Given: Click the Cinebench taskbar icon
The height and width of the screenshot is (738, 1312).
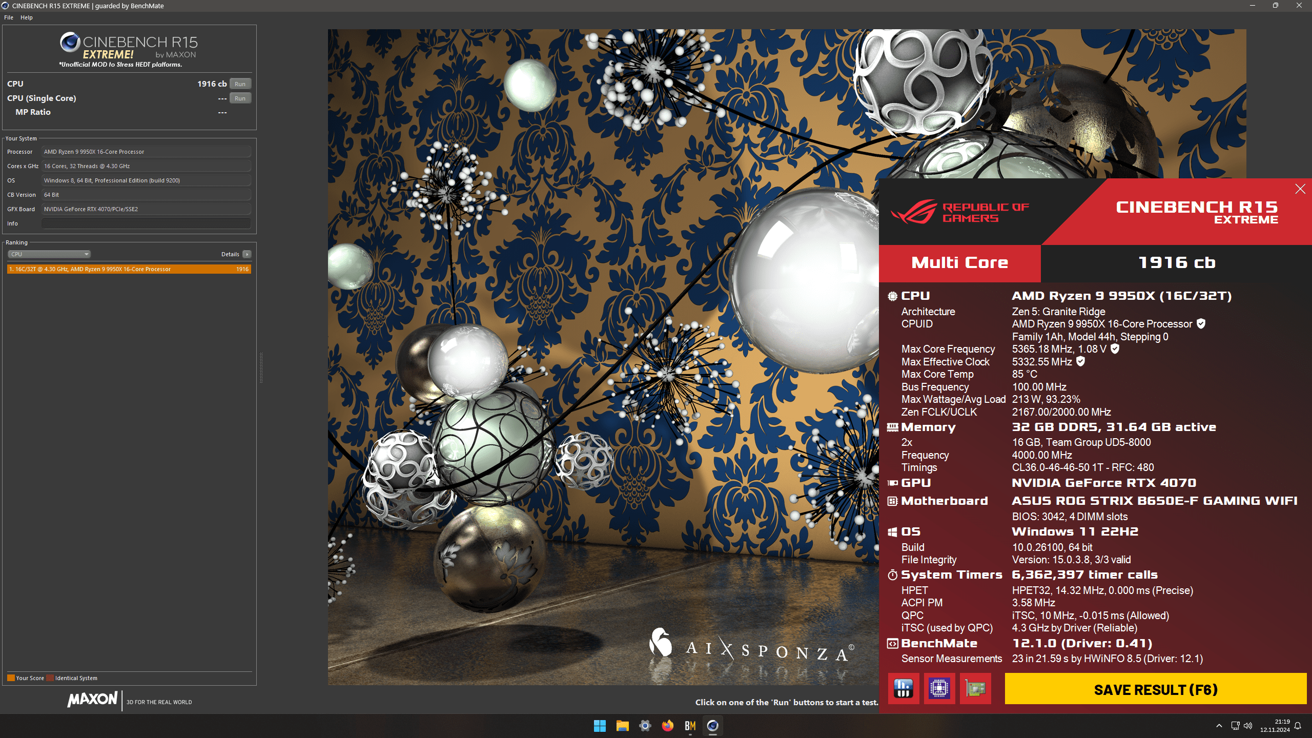Looking at the screenshot, I should coord(712,726).
